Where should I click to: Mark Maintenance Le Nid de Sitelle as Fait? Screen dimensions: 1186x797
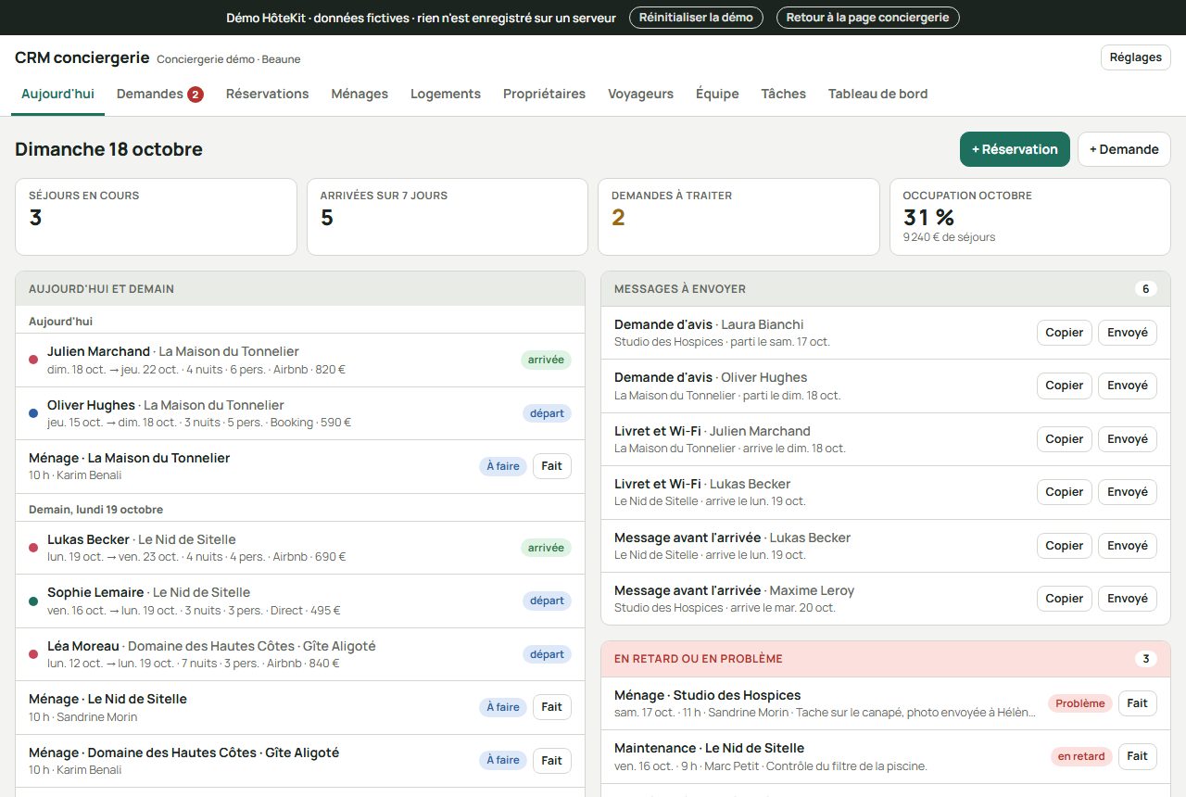(x=1137, y=756)
